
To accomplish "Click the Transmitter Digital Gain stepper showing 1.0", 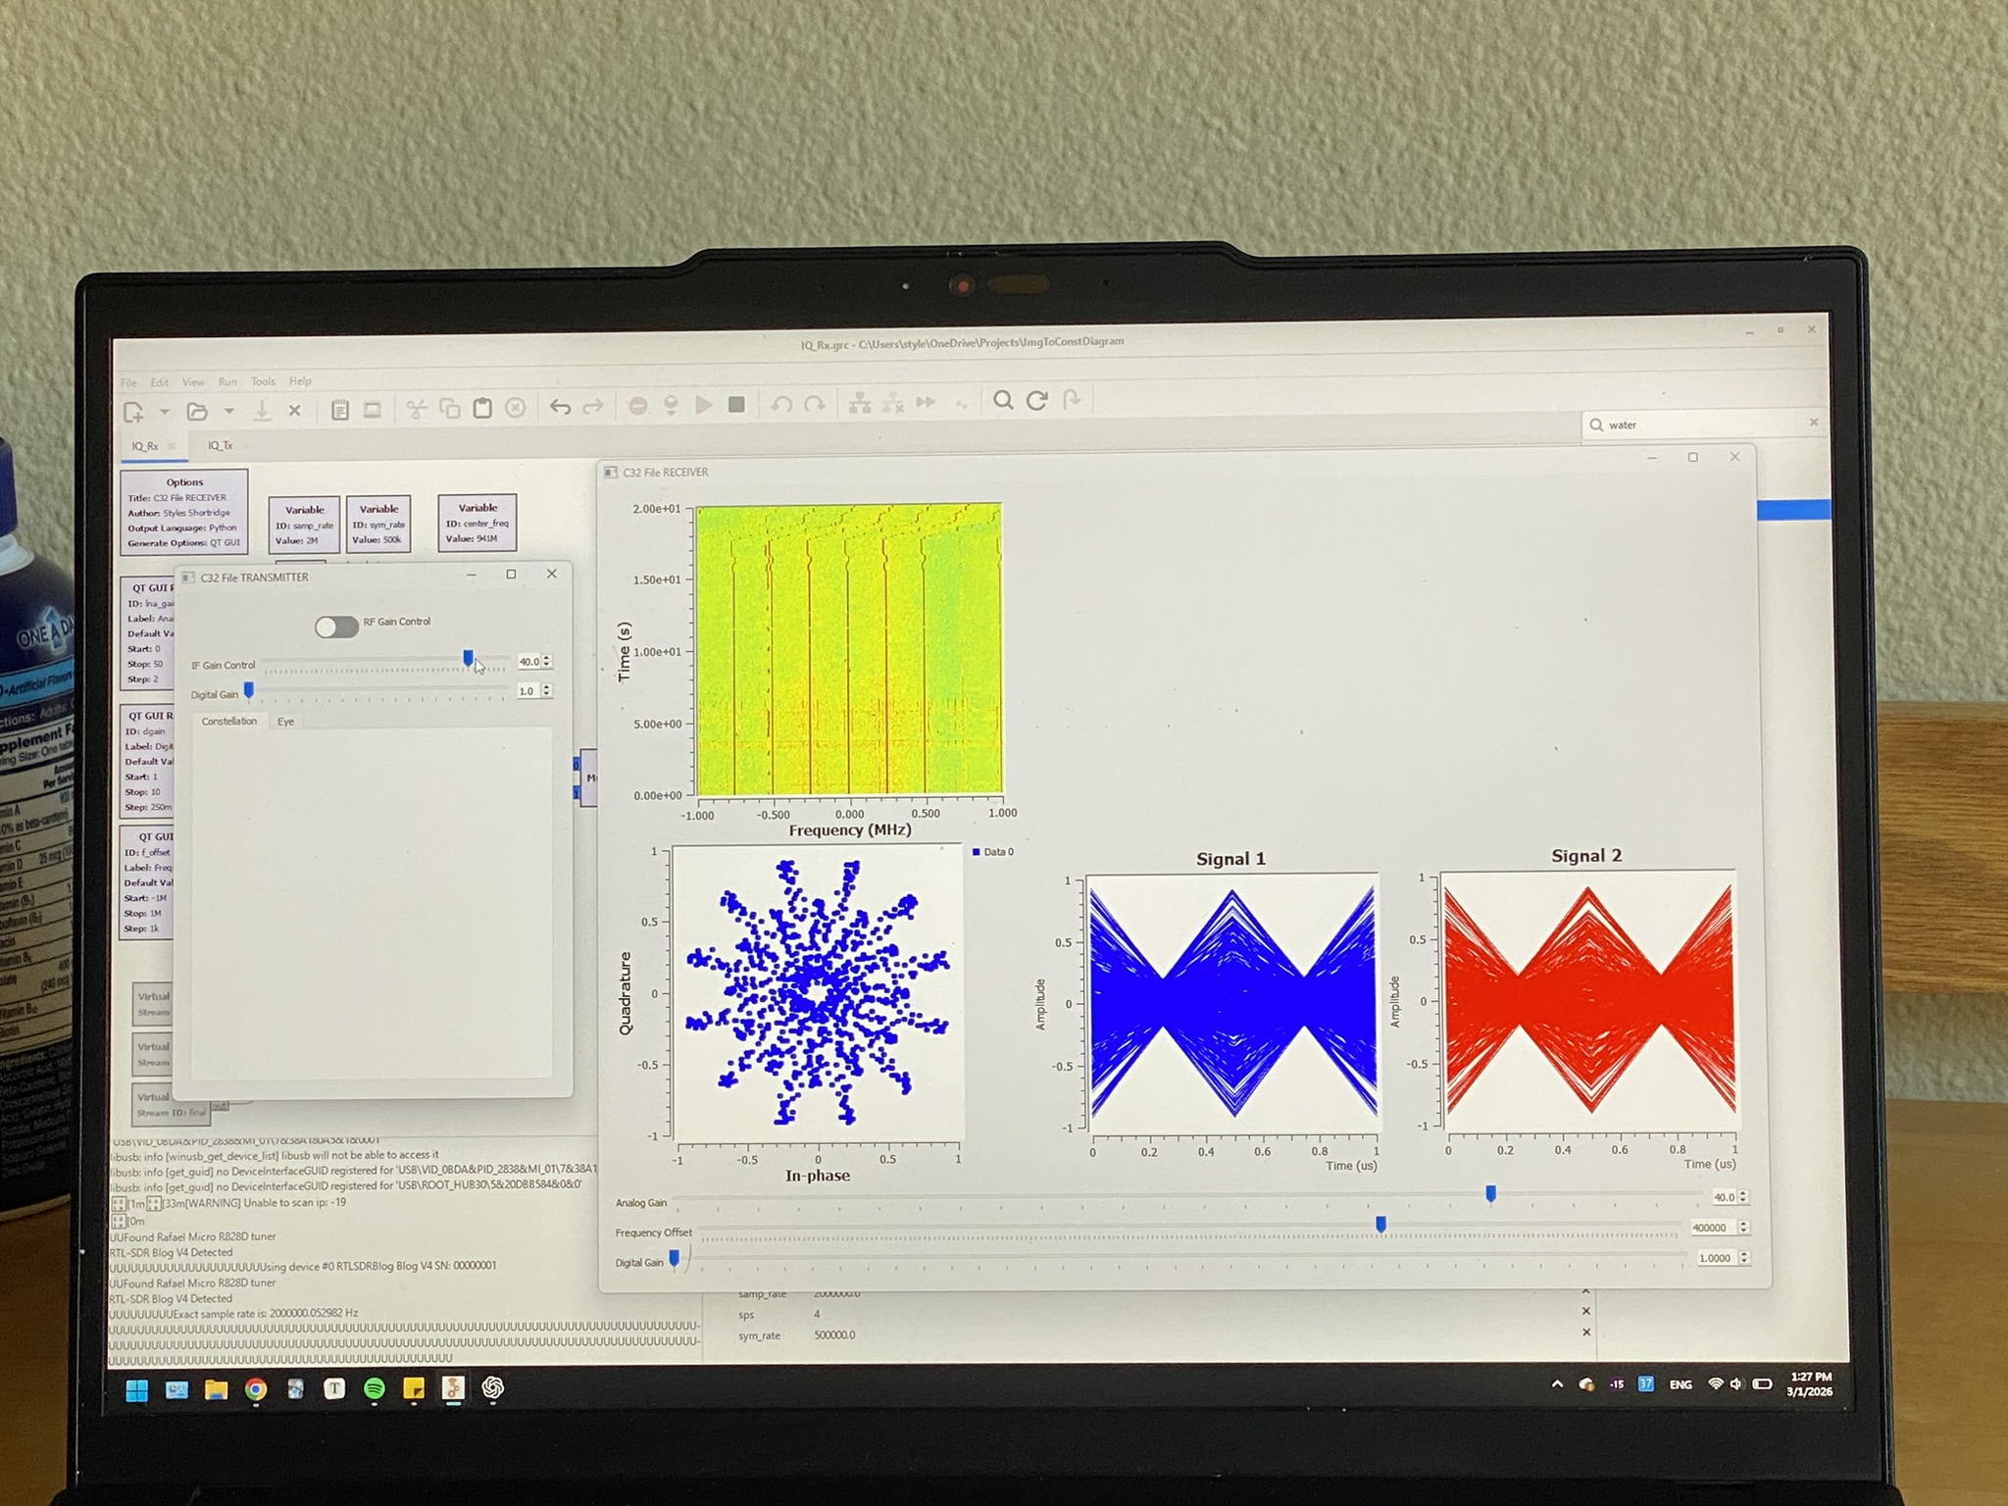I will [534, 691].
